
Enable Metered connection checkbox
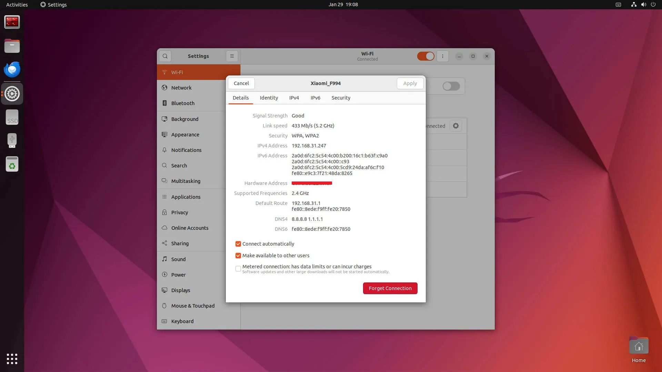click(x=238, y=269)
